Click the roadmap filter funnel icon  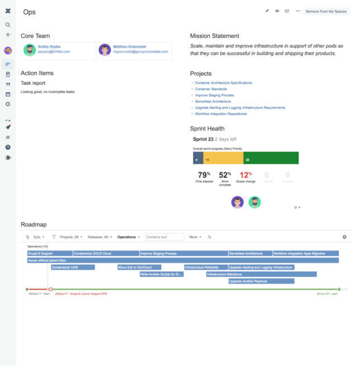pos(54,237)
